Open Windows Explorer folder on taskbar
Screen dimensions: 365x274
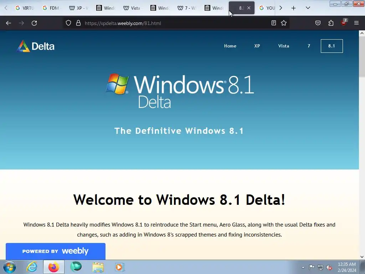point(98,267)
